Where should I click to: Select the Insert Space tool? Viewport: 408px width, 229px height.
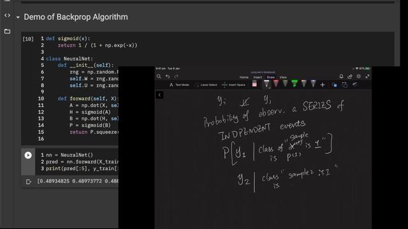233,85
